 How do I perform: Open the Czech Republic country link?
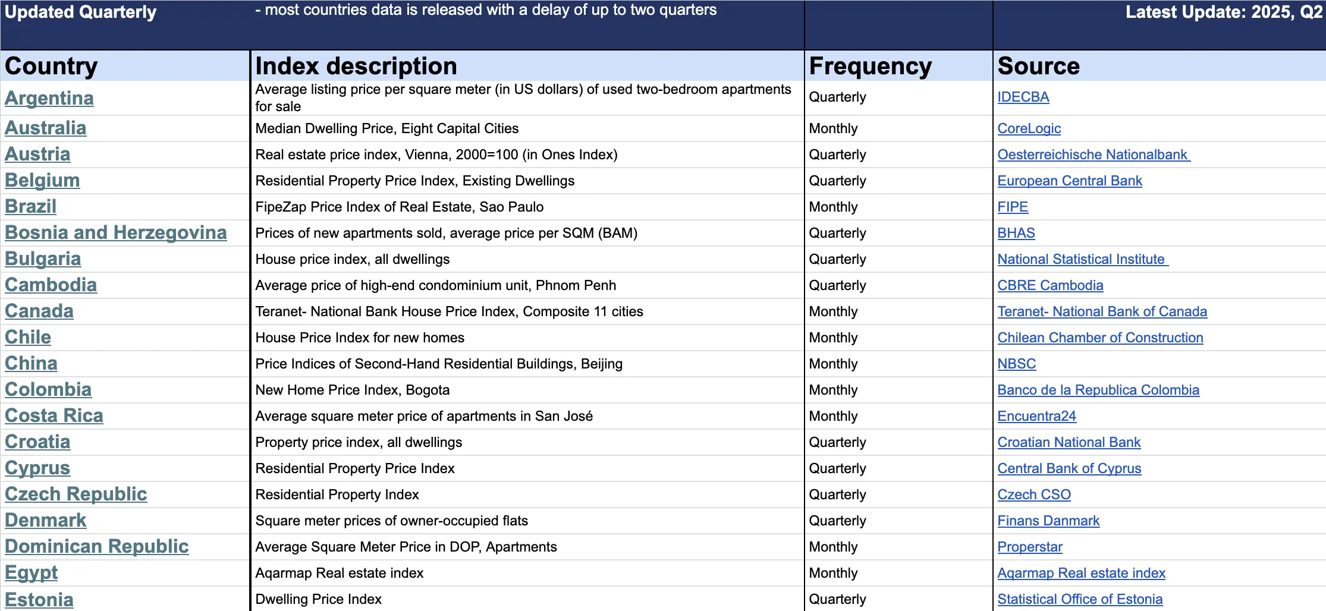[75, 495]
